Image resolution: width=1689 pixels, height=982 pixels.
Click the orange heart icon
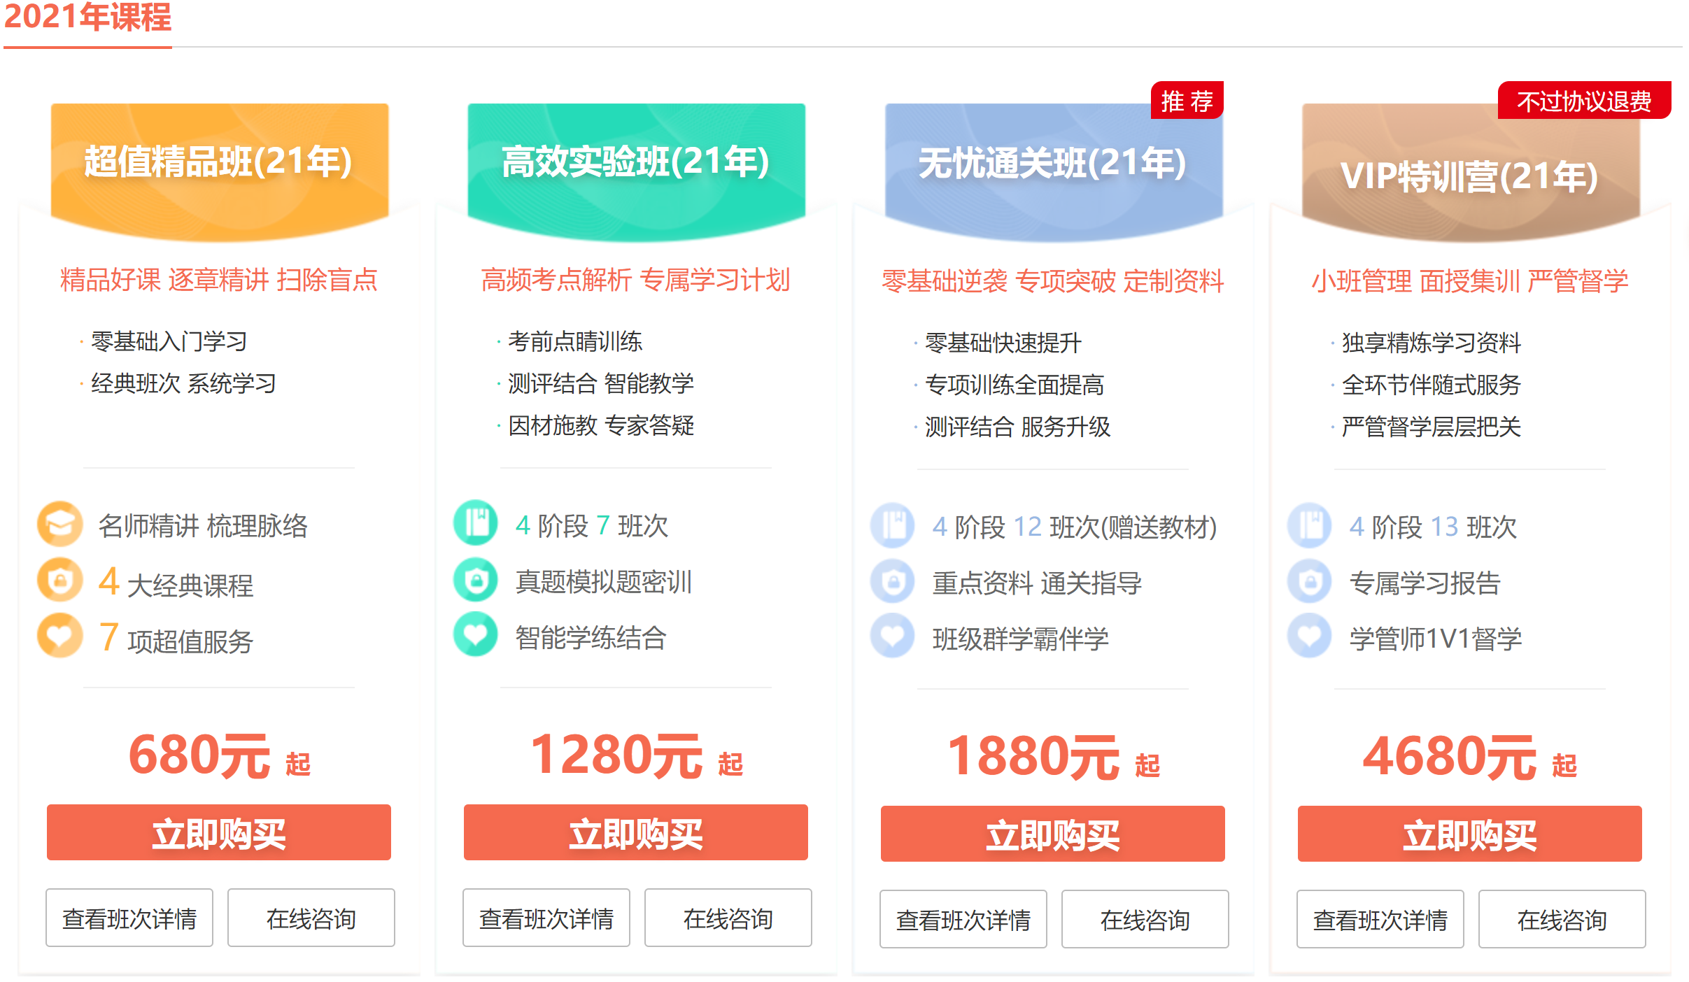(60, 636)
